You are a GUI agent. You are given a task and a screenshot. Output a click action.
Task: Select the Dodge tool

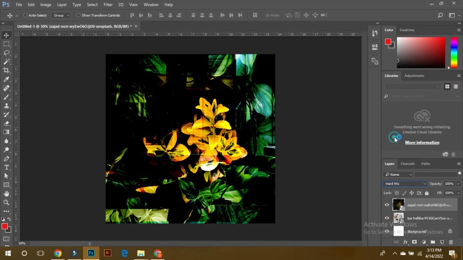(x=7, y=150)
